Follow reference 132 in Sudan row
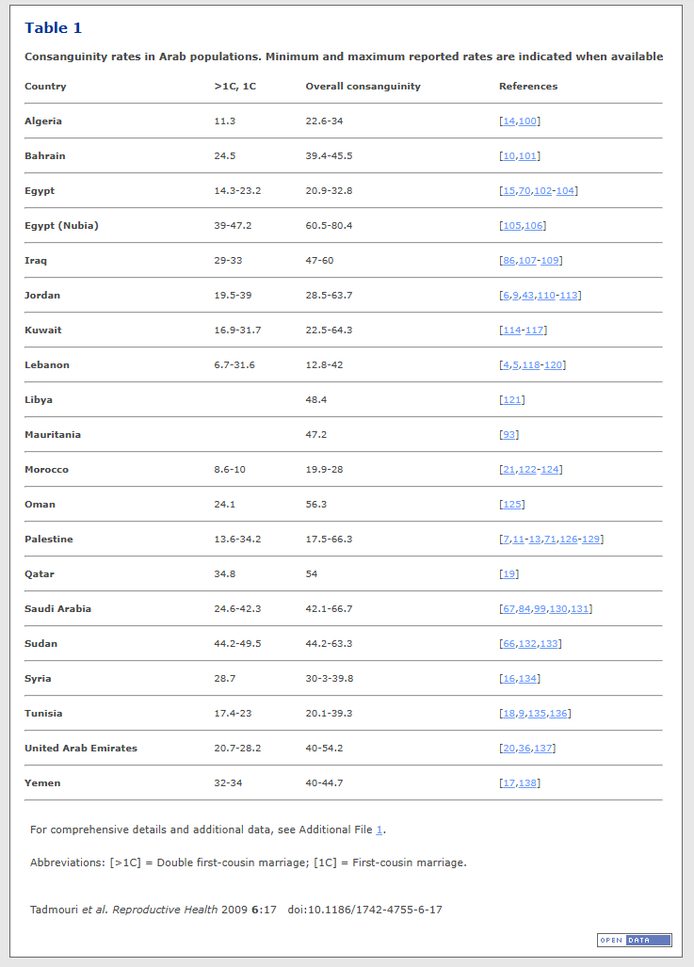The image size is (694, 967). (527, 644)
